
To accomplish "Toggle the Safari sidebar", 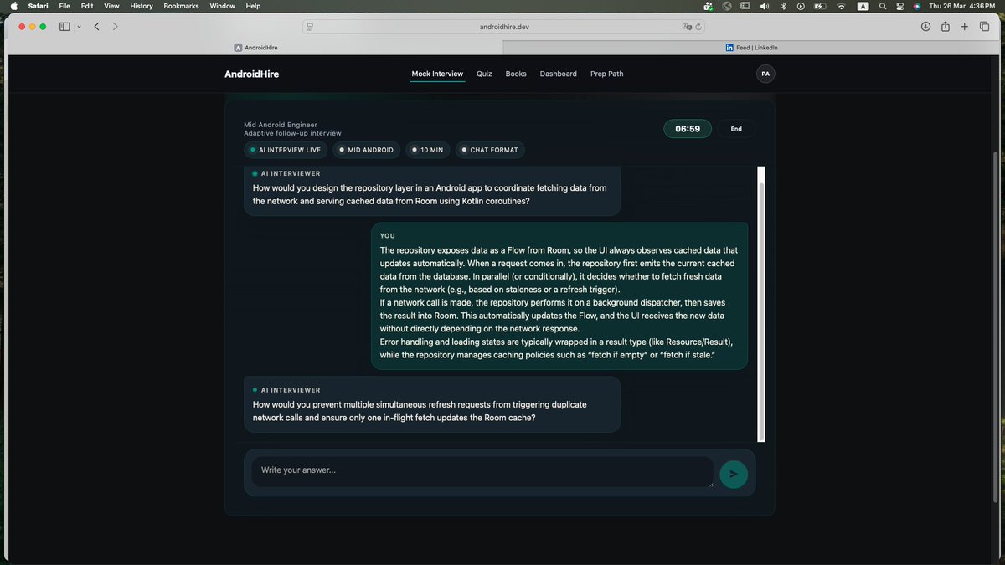I will pyautogui.click(x=64, y=27).
